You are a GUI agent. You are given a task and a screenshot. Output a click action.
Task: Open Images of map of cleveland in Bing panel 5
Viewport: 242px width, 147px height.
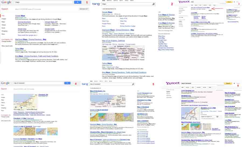pos(99,110)
